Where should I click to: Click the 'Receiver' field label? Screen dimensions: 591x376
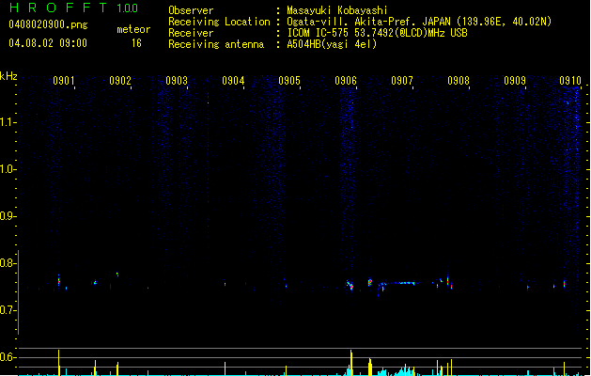click(191, 33)
